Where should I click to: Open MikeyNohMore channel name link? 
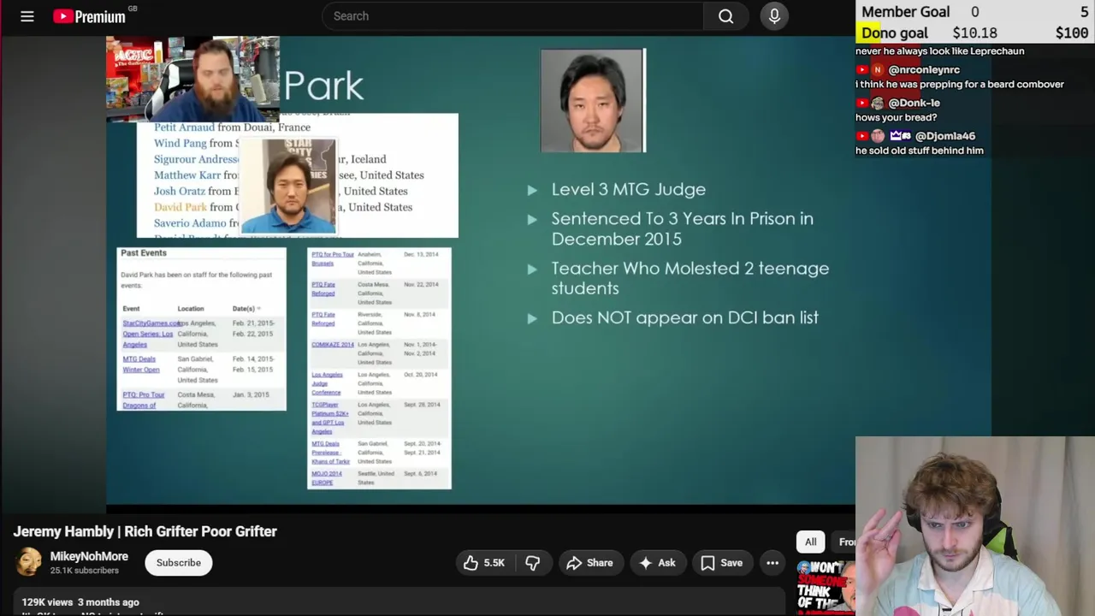[89, 556]
